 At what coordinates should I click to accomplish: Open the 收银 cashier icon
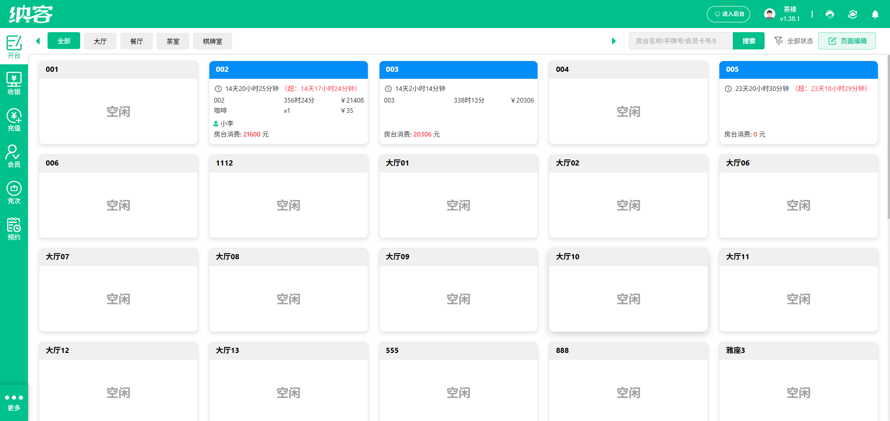pyautogui.click(x=14, y=83)
